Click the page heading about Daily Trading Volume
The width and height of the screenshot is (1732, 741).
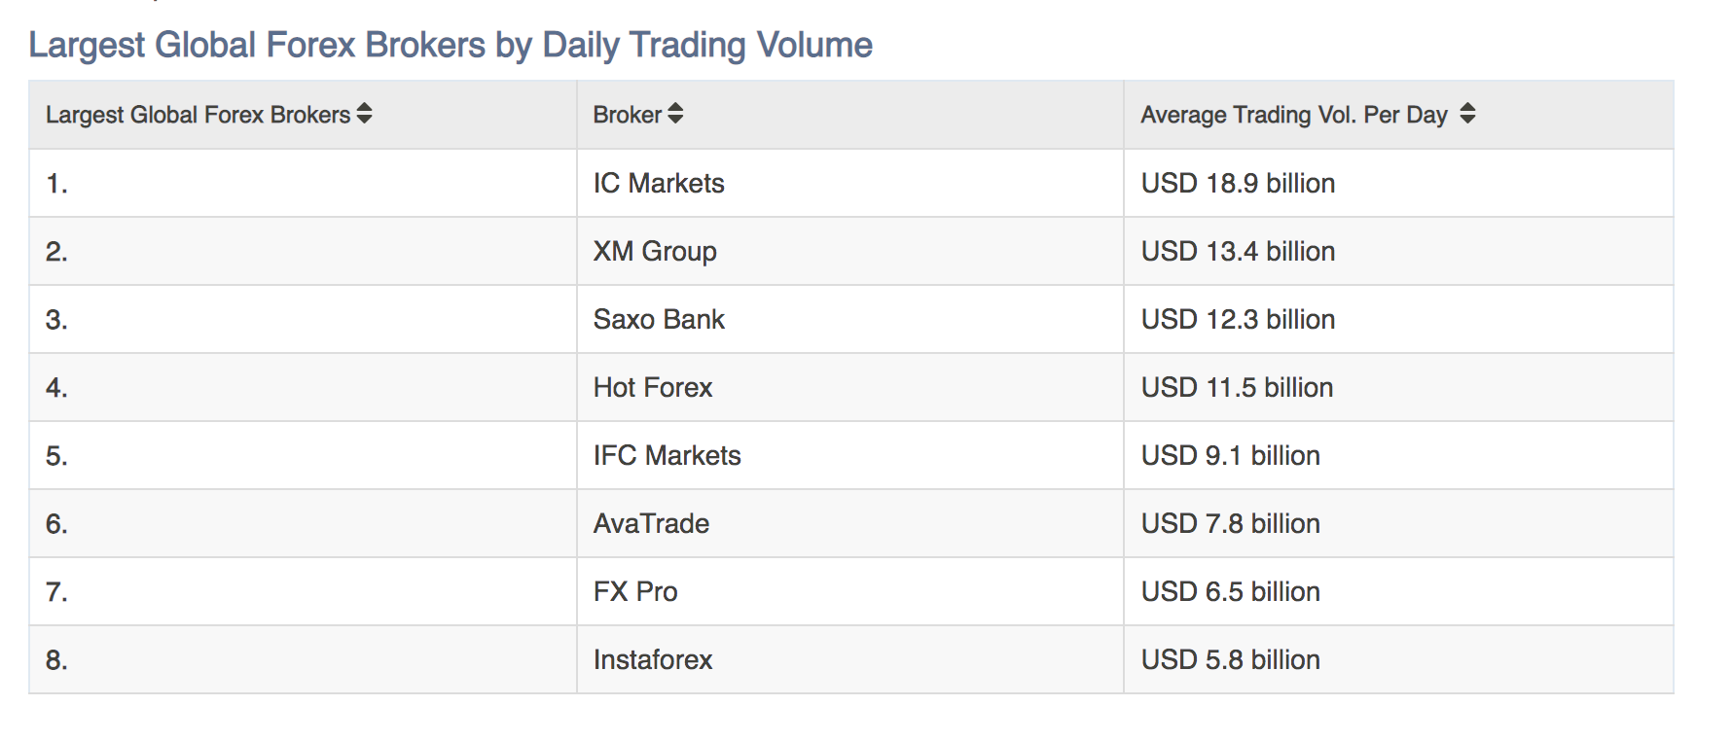[451, 45]
